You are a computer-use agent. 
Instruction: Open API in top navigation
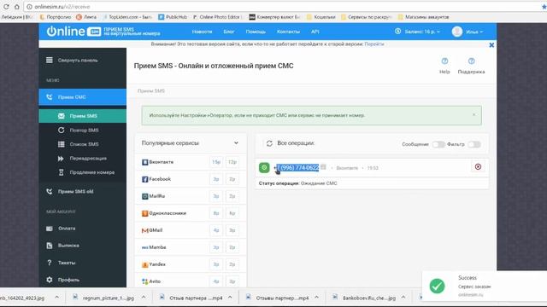[315, 32]
